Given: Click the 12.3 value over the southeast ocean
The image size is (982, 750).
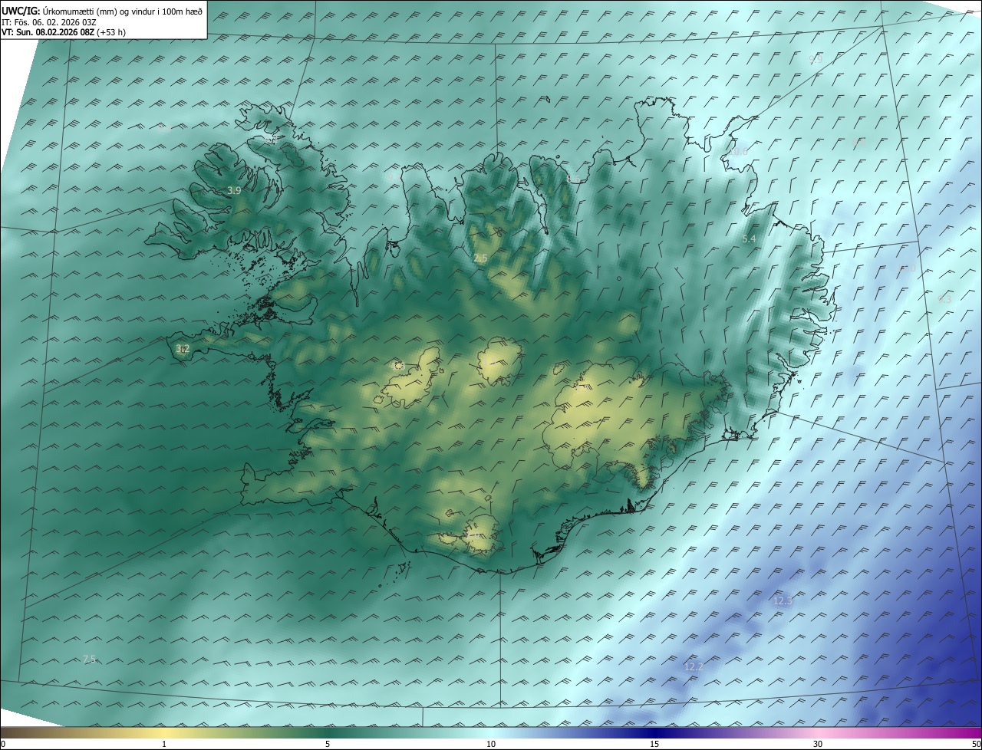Looking at the screenshot, I should 783,600.
